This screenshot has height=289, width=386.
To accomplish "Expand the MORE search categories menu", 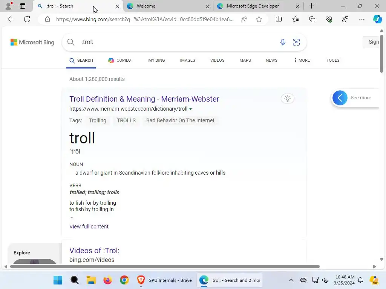I will point(302,60).
